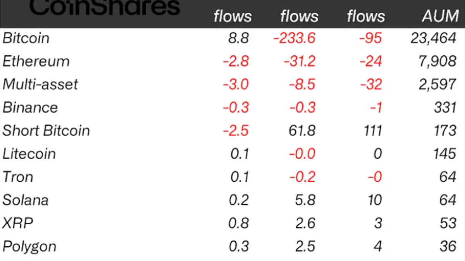Screen dimensions: 465x261
Task: Select the Binance row label
Action: 30,107
